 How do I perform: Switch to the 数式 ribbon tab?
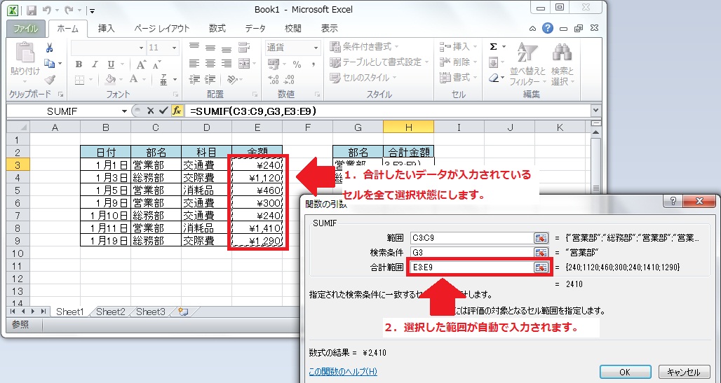[217, 29]
